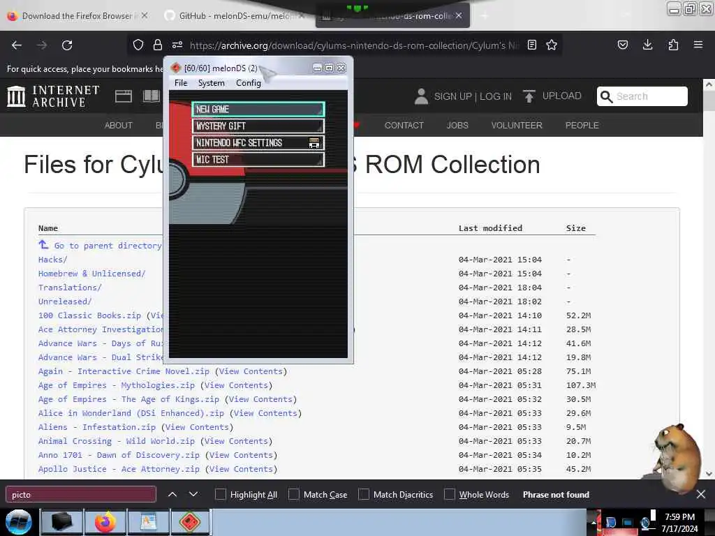Switch to GitHub melonDS-emu tab

coord(235,16)
